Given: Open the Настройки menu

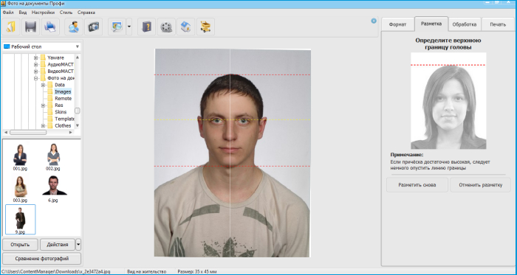Looking at the screenshot, I should coord(43,13).
